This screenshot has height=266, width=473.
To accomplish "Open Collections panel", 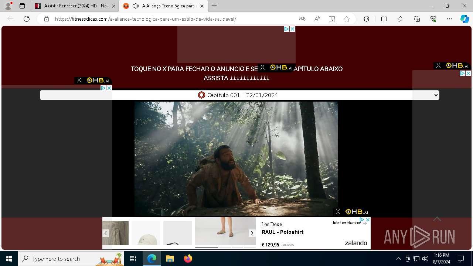I will [x=417, y=19].
